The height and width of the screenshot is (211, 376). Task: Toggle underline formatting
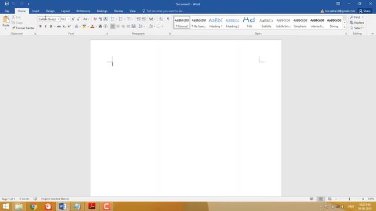(51, 26)
